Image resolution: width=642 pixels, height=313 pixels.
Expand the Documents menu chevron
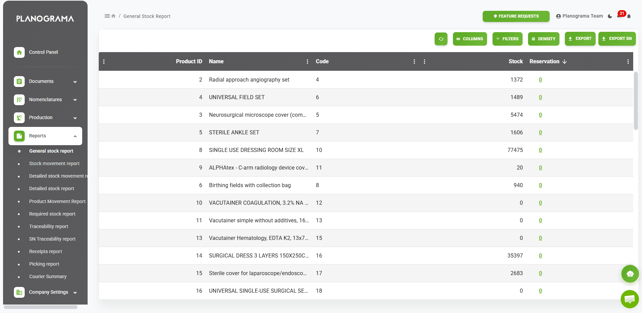pos(75,82)
